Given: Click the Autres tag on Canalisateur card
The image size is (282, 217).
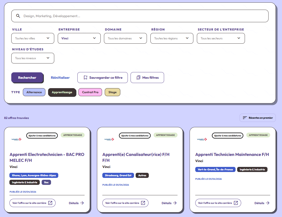Looking at the screenshot, I should [x=142, y=175].
